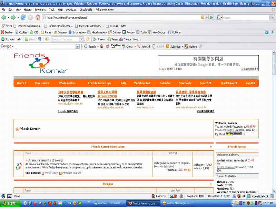Go back with the green Back arrow

[4, 18]
